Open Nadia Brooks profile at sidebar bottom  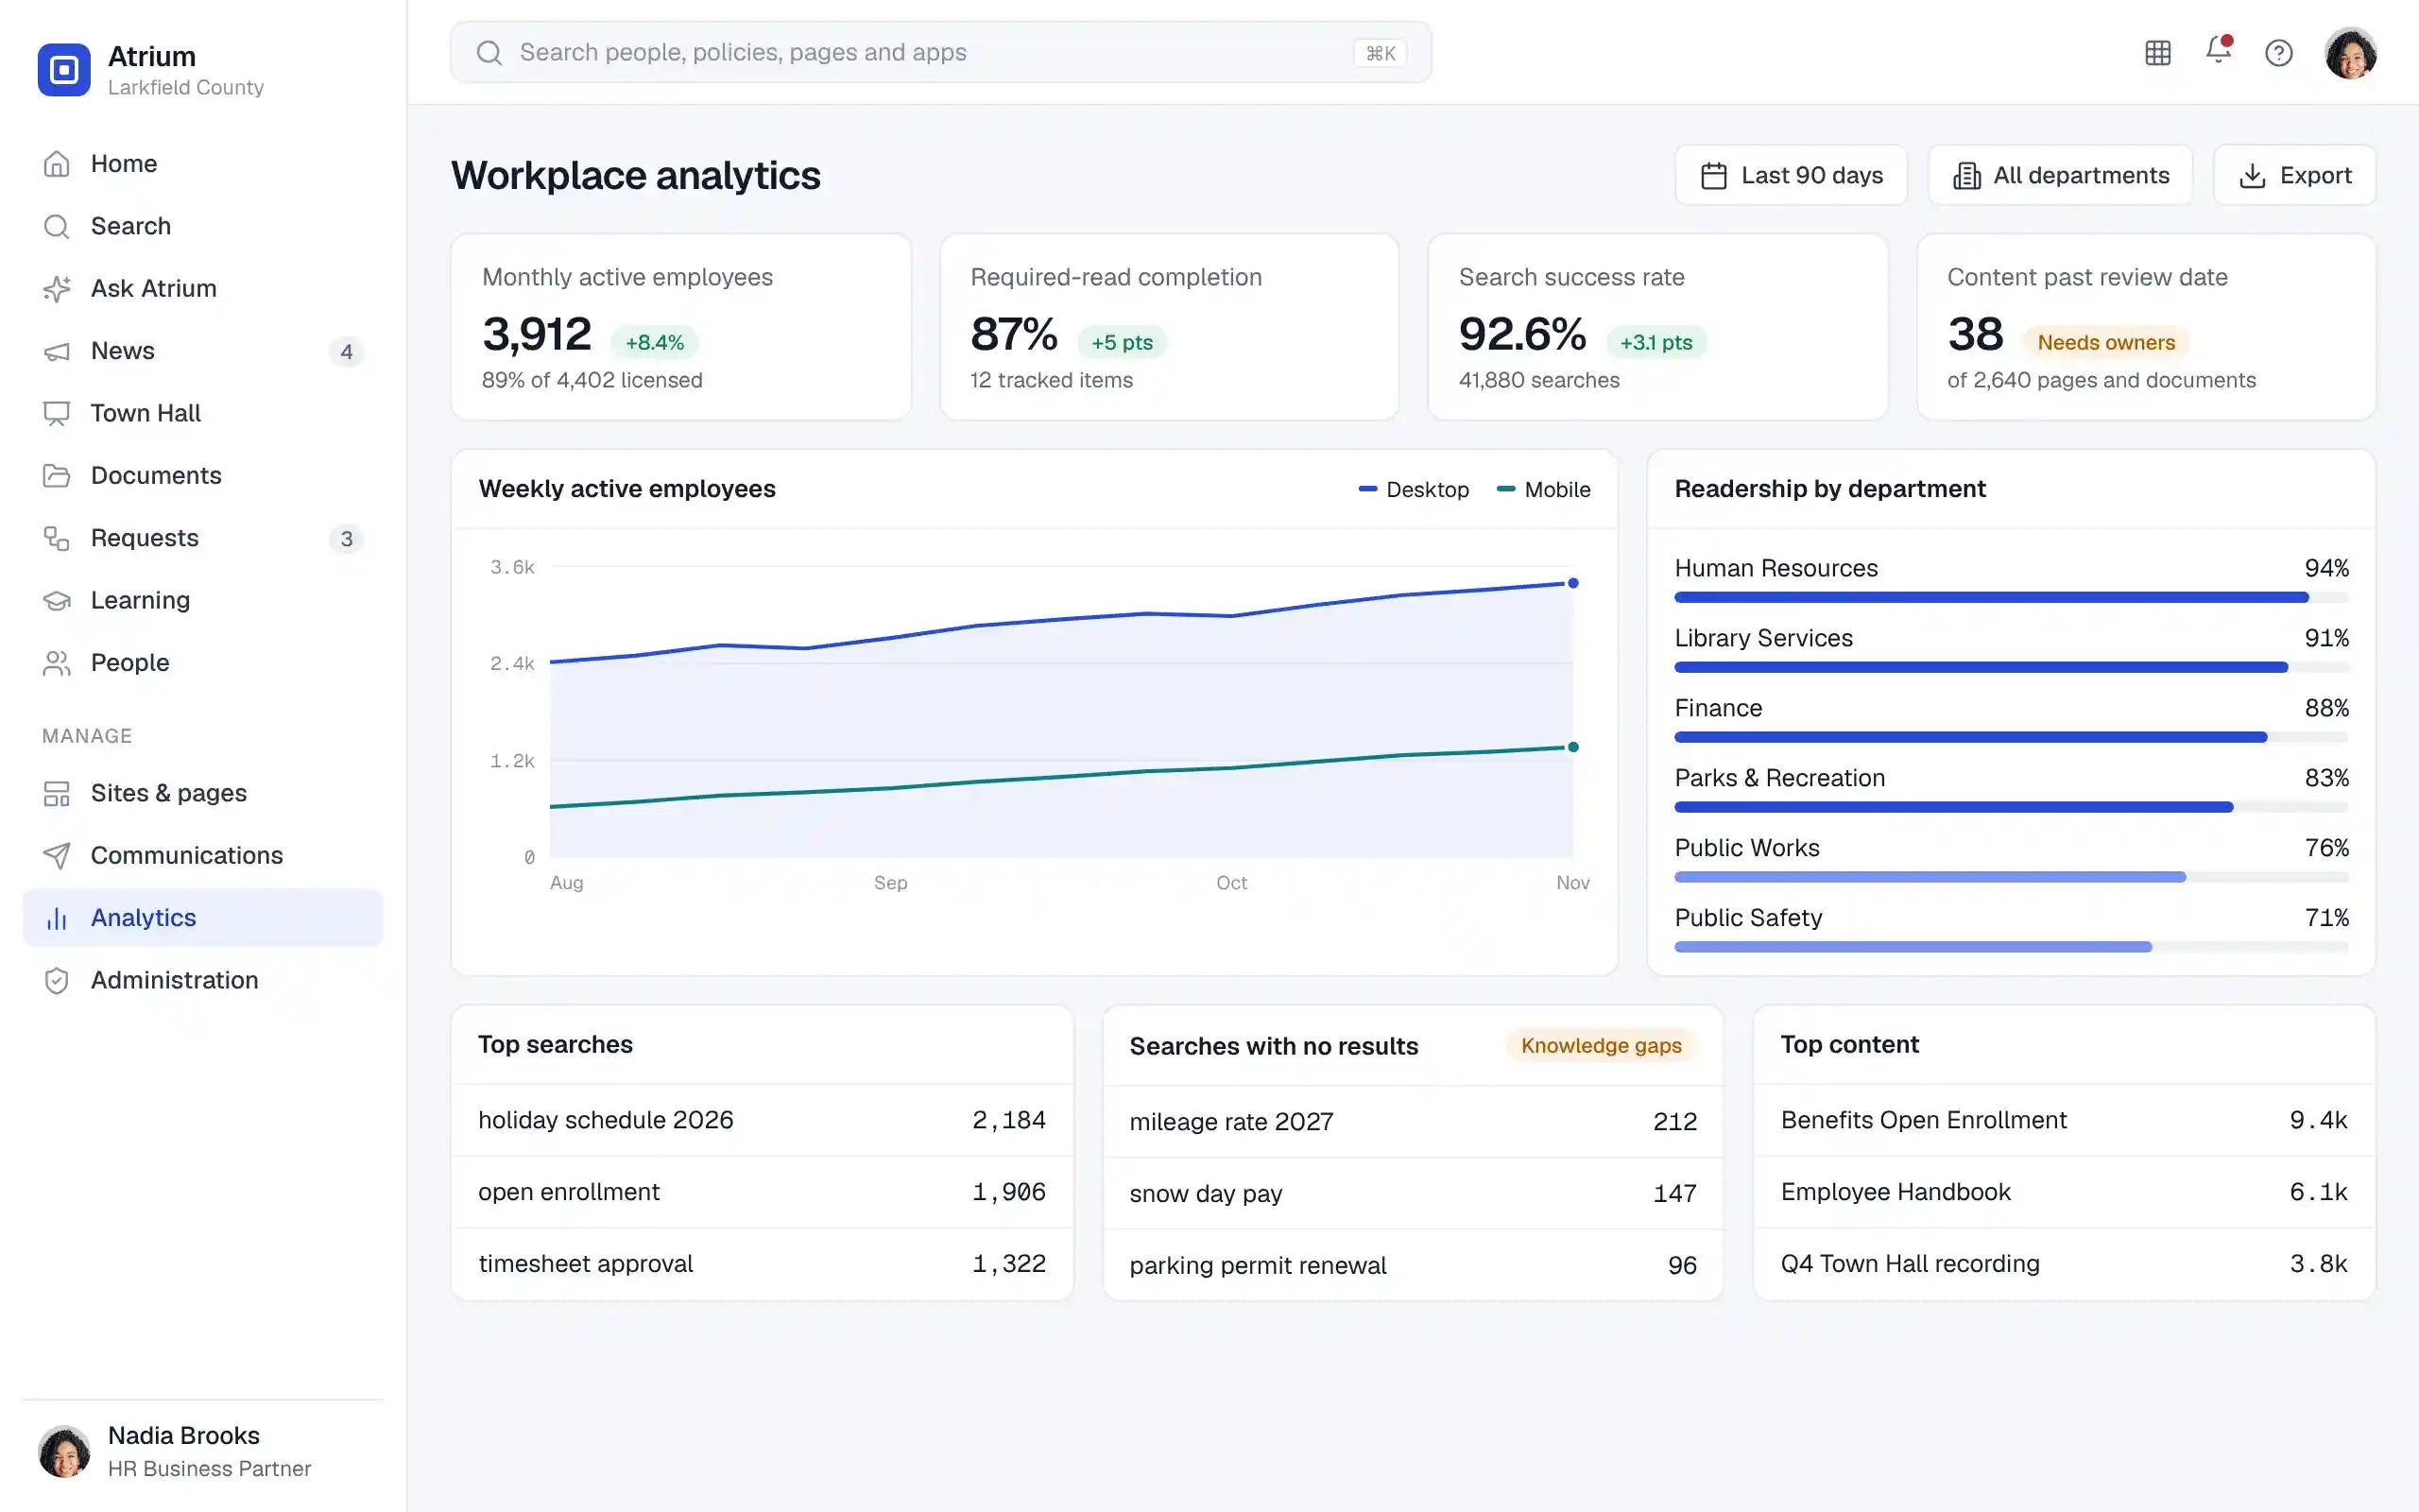pos(203,1452)
